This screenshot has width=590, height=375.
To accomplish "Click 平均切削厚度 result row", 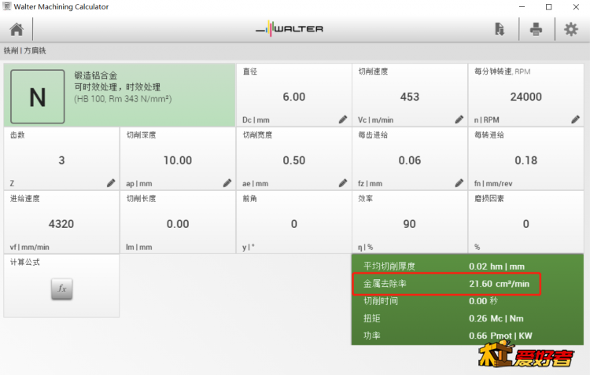I will 467,267.
